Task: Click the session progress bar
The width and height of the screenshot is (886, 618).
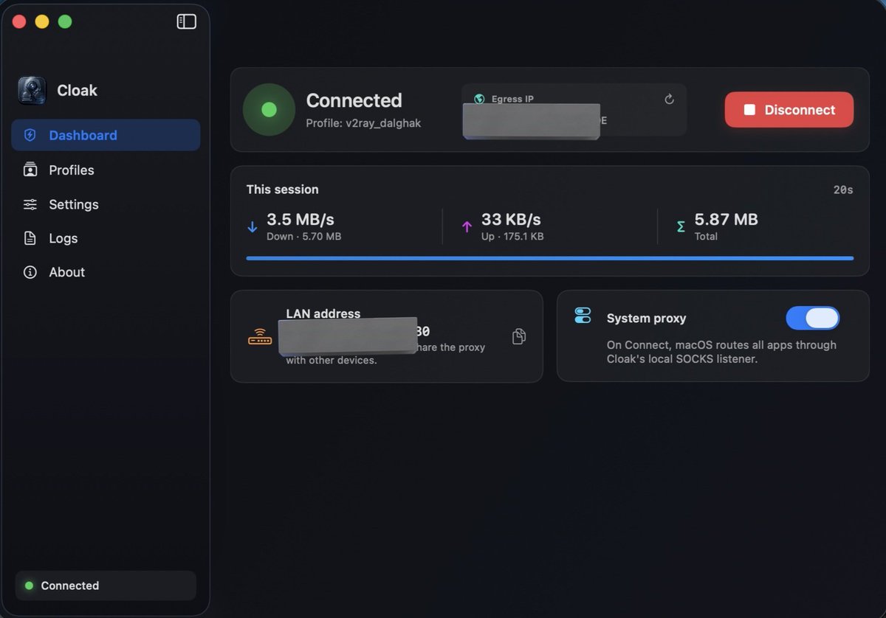Action: (550, 258)
